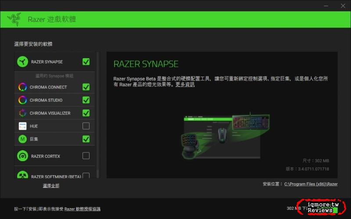Select the CHROMA STUDIO row text
351x219 pixels.
(x=46, y=100)
